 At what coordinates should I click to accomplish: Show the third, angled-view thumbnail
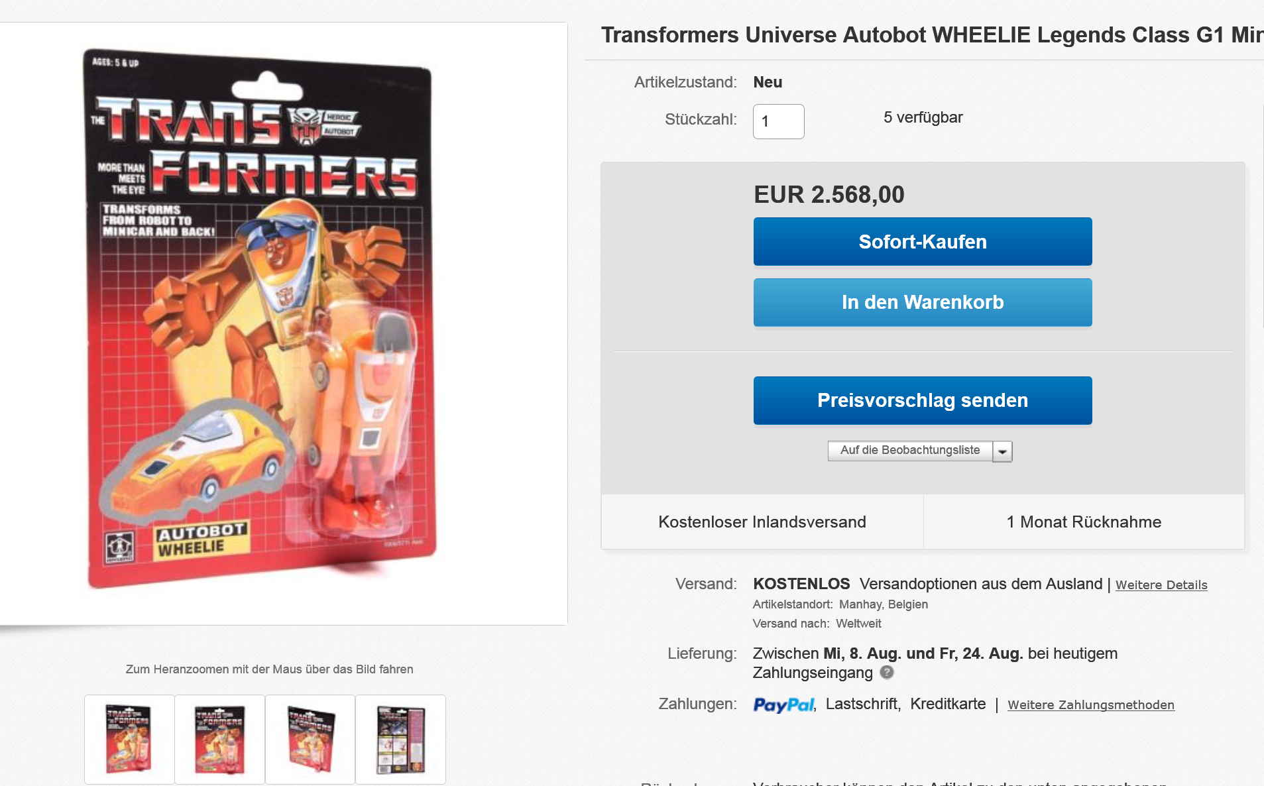coord(310,739)
